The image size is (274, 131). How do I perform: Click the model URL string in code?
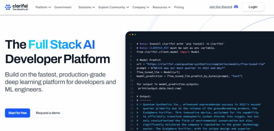(x=205, y=64)
